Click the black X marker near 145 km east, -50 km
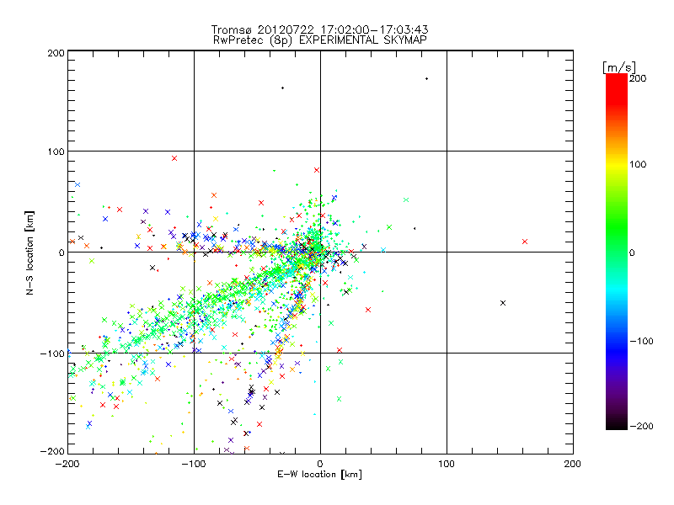Screen dimensions: 674x505 coord(503,303)
